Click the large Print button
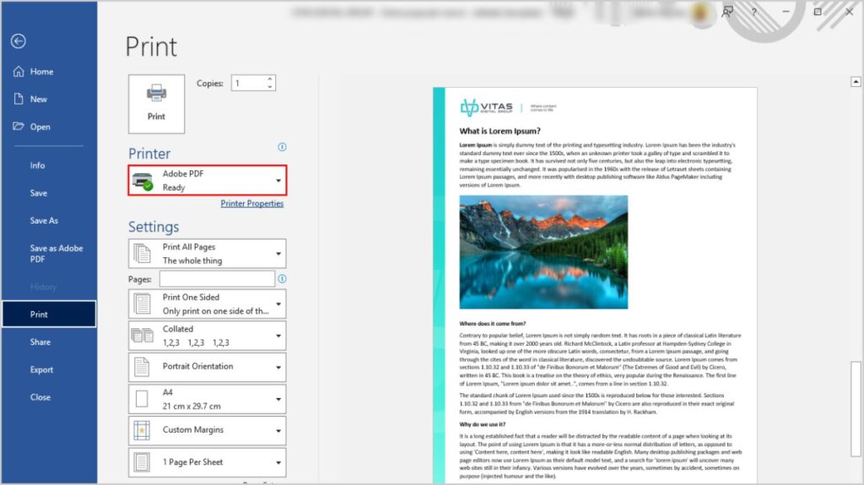 (x=156, y=104)
